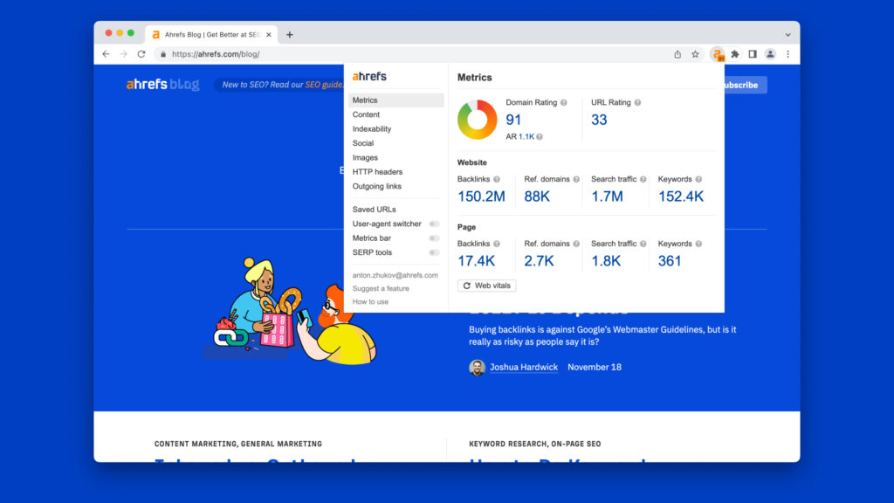The image size is (894, 503).
Task: Click the Chrome profile avatar icon
Action: tap(770, 54)
